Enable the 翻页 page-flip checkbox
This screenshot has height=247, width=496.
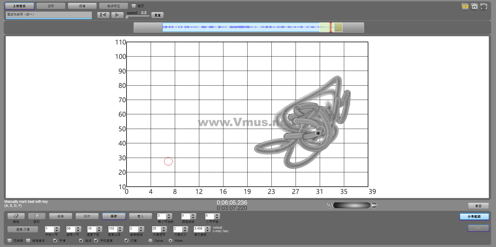click(134, 6)
